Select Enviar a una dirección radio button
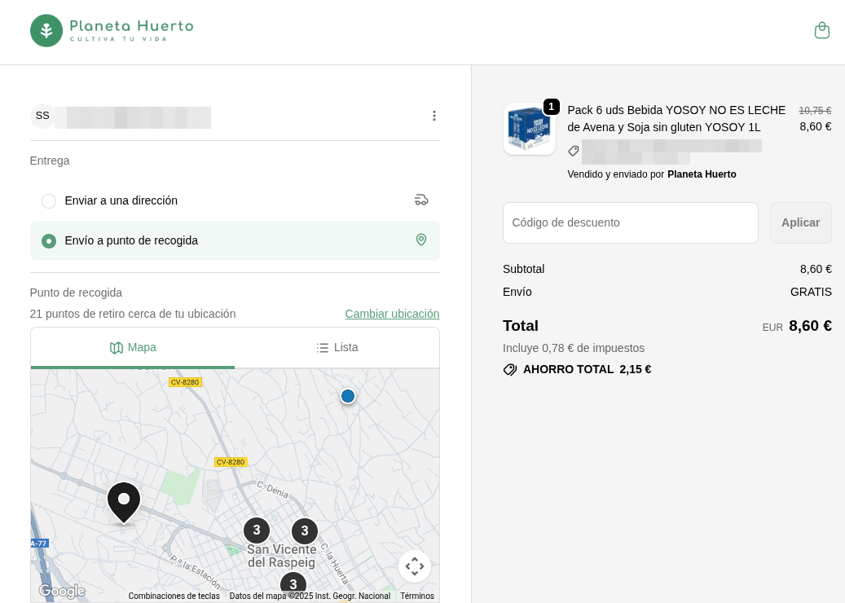845x603 pixels. coord(49,201)
